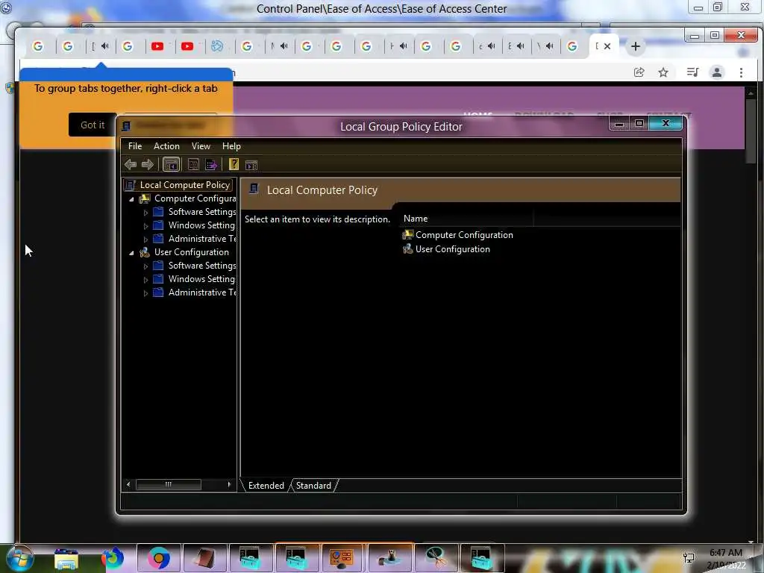Select User Configuration in the console tree
The image size is (764, 573).
click(192, 252)
